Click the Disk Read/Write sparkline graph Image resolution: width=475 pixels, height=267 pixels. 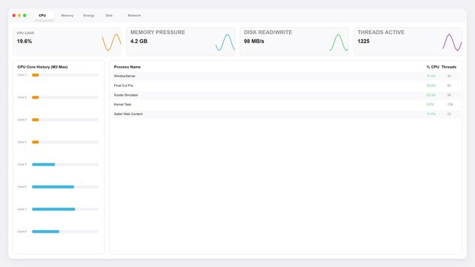point(339,42)
